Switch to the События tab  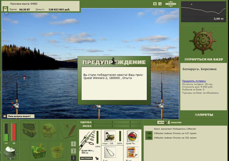click(x=176, y=122)
